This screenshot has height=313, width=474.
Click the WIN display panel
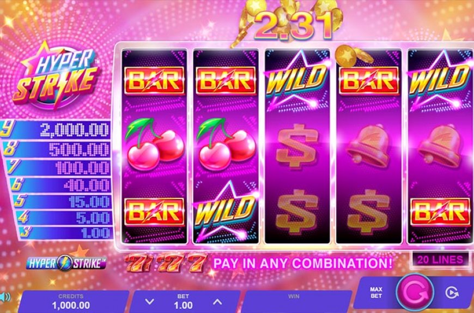pyautogui.click(x=298, y=301)
